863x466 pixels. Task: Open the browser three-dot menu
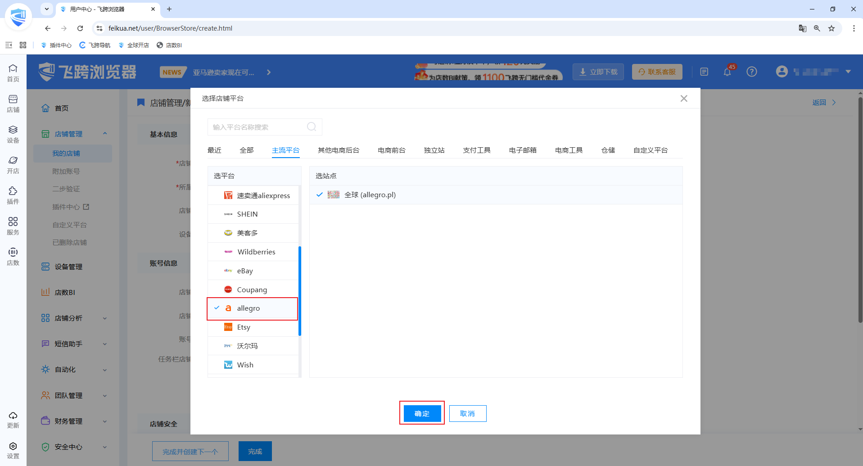click(854, 28)
